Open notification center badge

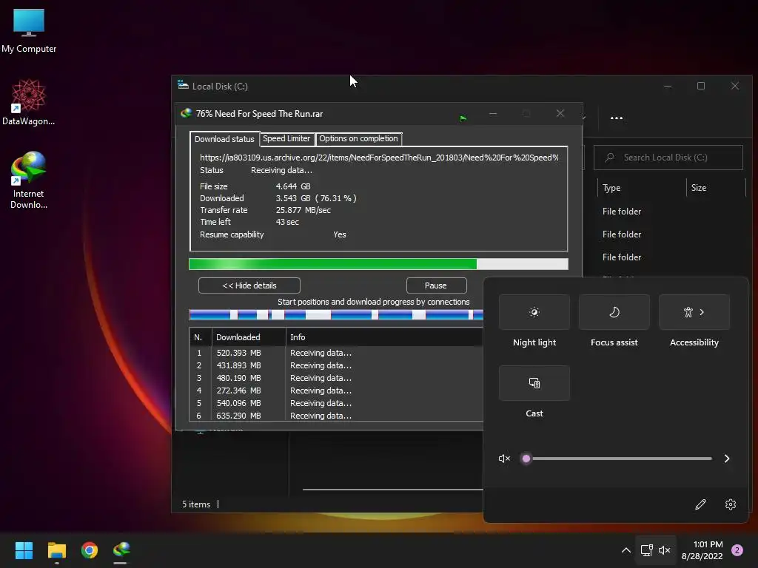[x=737, y=550]
